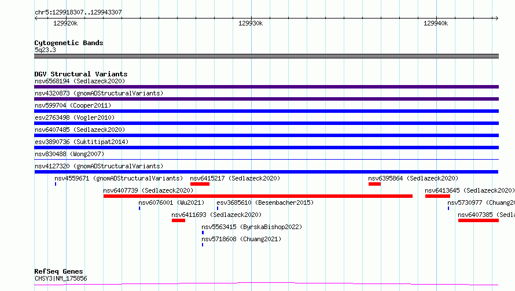This screenshot has width=515, height=291.
Task: Open the nsv4559671 (gnomADStructuralVariants) label
Action: (x=119, y=178)
